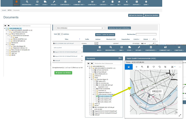186x119 pixels.
Task: Click the sort arrow of Titre column
Action: click(x=79, y=39)
